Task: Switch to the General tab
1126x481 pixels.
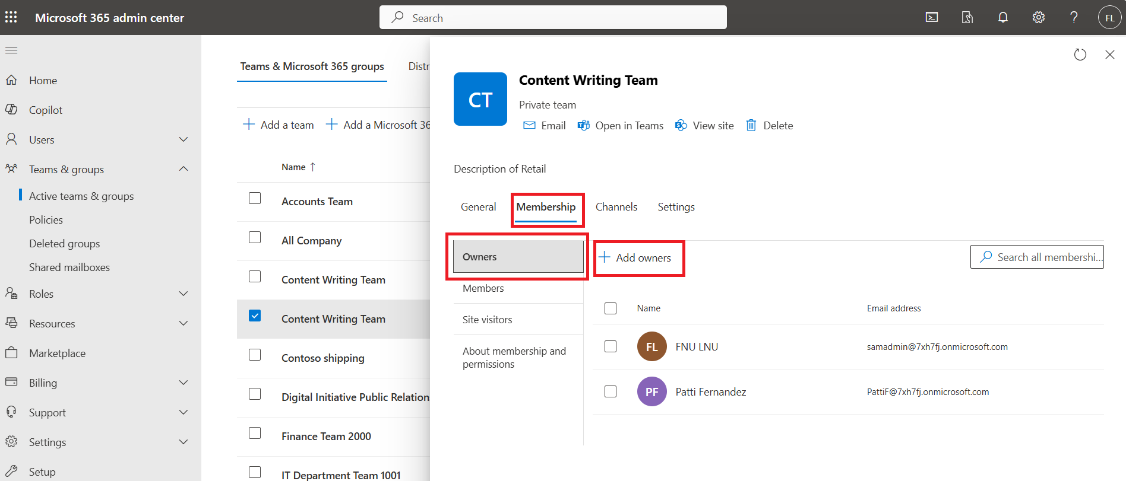Action: tap(478, 207)
